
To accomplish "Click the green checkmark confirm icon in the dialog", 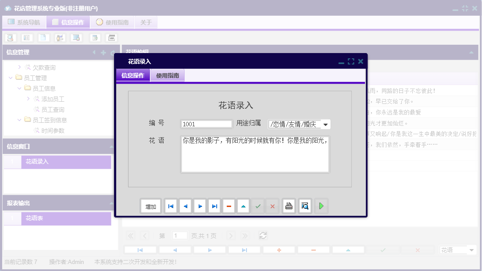I will (258, 206).
